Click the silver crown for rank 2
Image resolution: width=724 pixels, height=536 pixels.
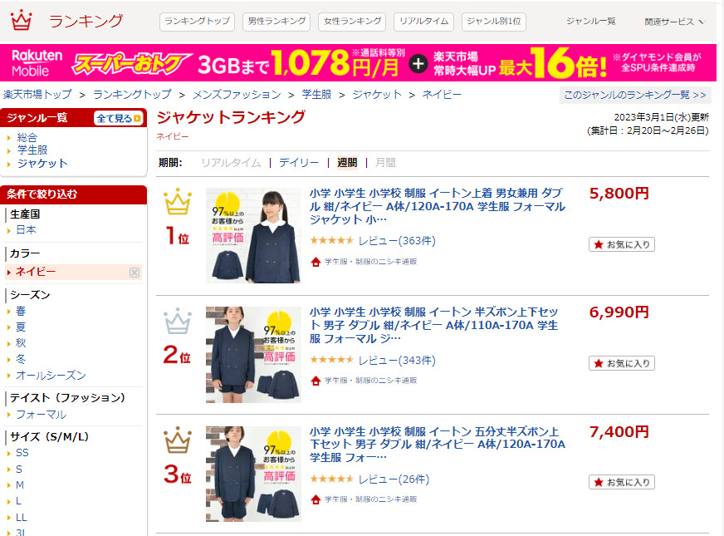click(178, 321)
